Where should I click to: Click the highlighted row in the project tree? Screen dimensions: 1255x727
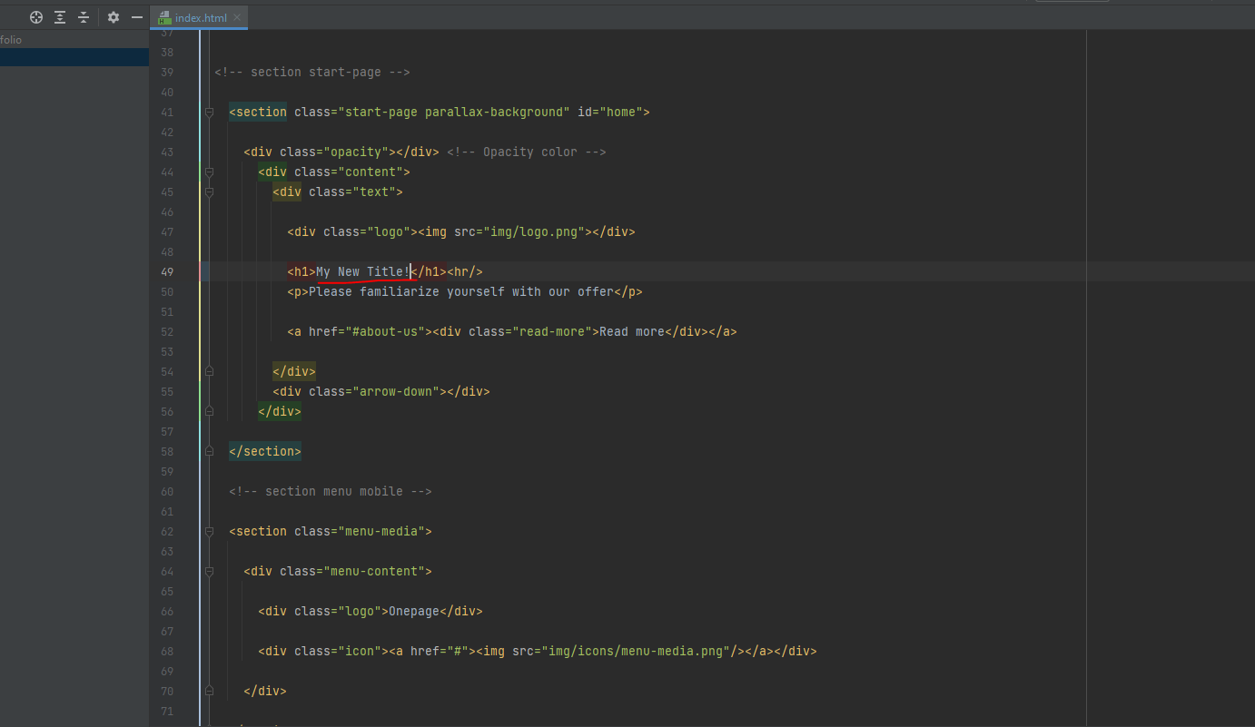(x=74, y=58)
